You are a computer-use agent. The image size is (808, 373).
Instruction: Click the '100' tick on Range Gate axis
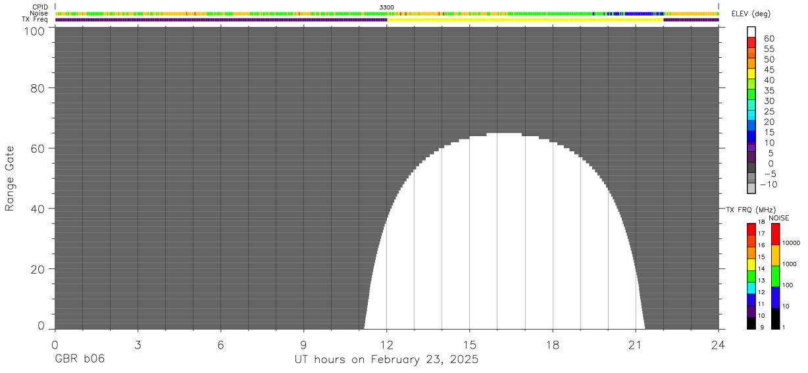pos(34,30)
